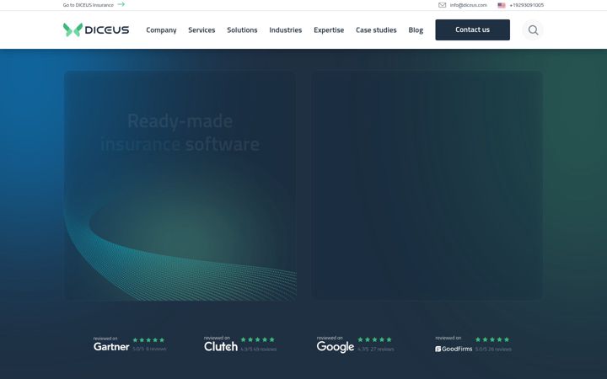Open the Industries menu

(285, 29)
